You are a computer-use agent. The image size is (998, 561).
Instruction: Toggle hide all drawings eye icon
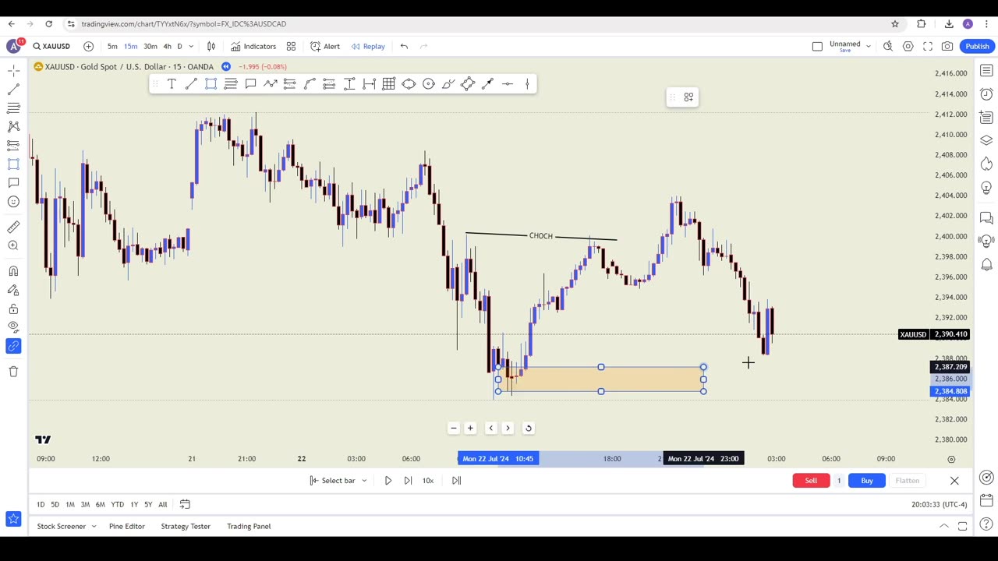coord(13,327)
